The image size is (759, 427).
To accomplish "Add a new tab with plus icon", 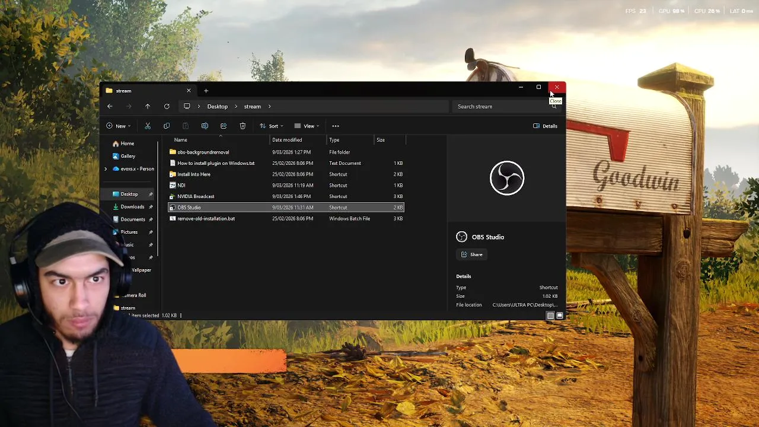I will pos(206,91).
